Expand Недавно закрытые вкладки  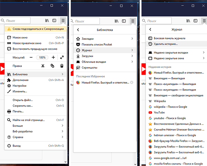tap(177, 53)
